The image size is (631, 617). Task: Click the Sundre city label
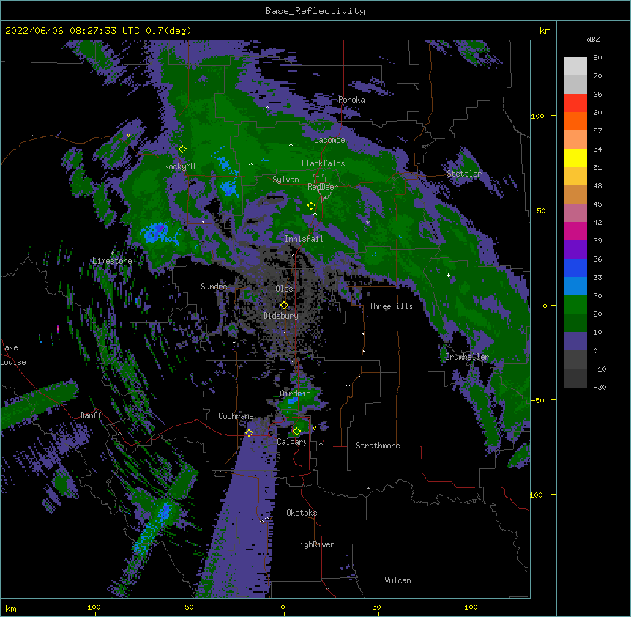(214, 287)
